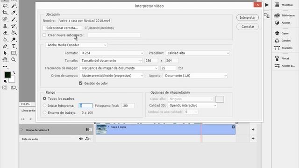
Task: Open the Bibliotecas panel
Action: 285,15
